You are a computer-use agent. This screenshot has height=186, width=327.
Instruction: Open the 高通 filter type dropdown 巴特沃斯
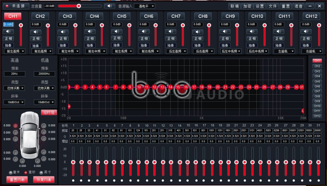click(14, 88)
